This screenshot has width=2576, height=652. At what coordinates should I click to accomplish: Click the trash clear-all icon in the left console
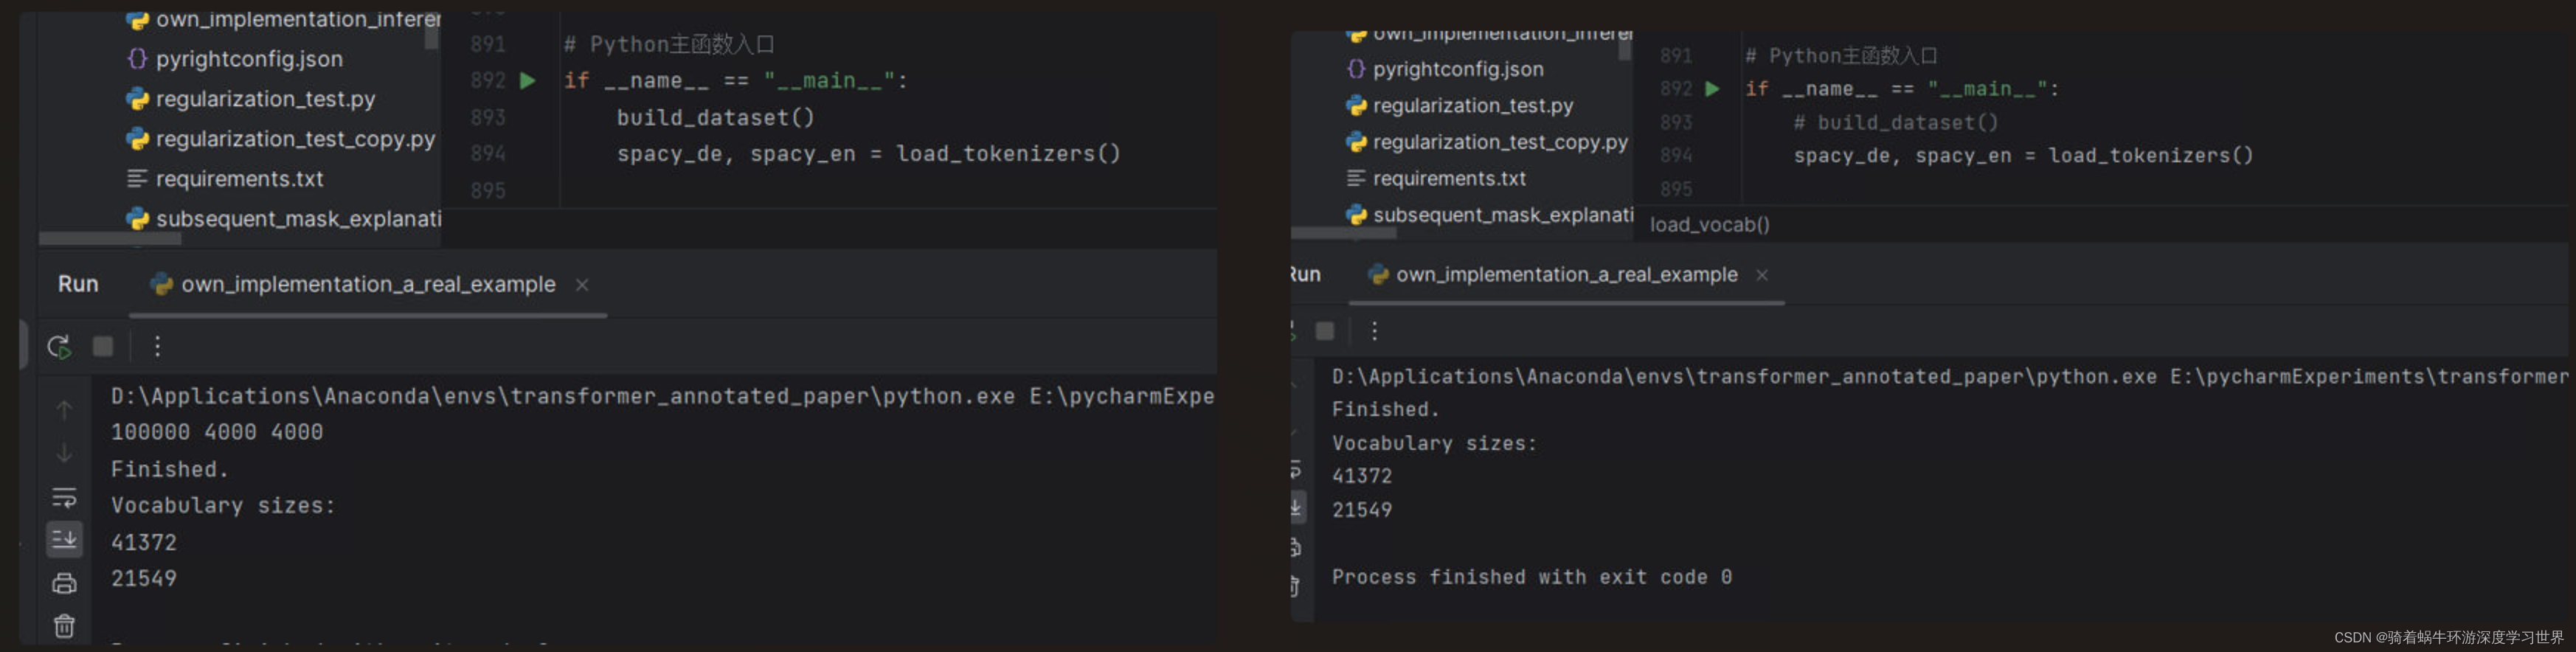[x=64, y=626]
